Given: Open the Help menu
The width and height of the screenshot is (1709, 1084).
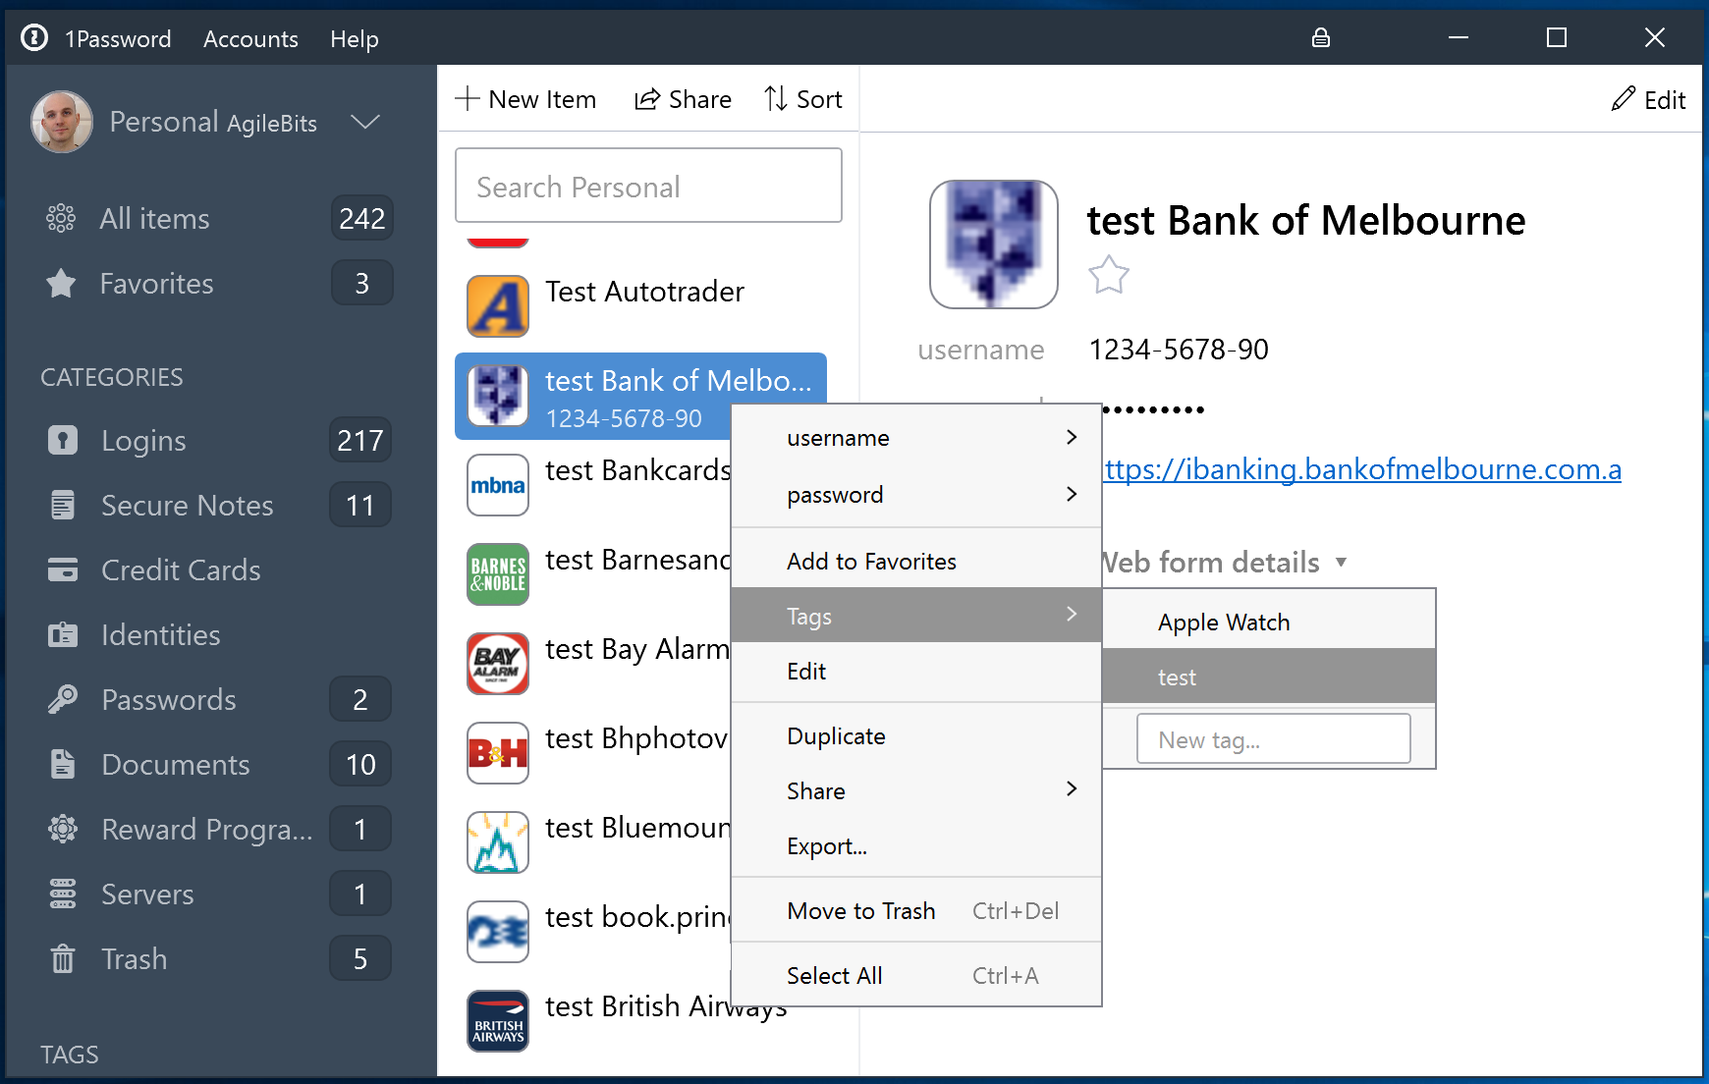Looking at the screenshot, I should (x=355, y=39).
